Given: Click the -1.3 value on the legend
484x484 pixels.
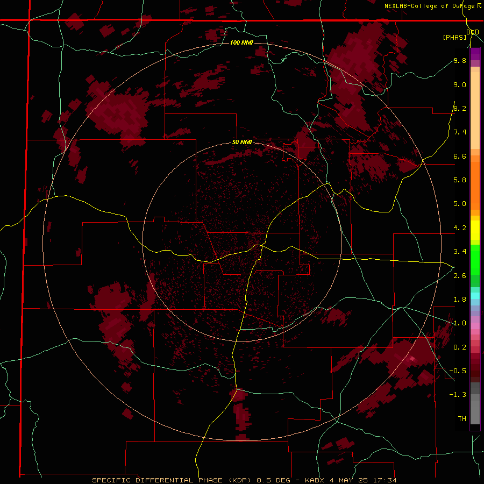Looking at the screenshot, I should click(458, 395).
